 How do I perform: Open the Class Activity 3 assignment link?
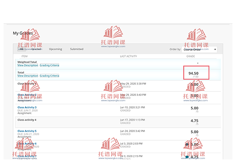coord(27,107)
